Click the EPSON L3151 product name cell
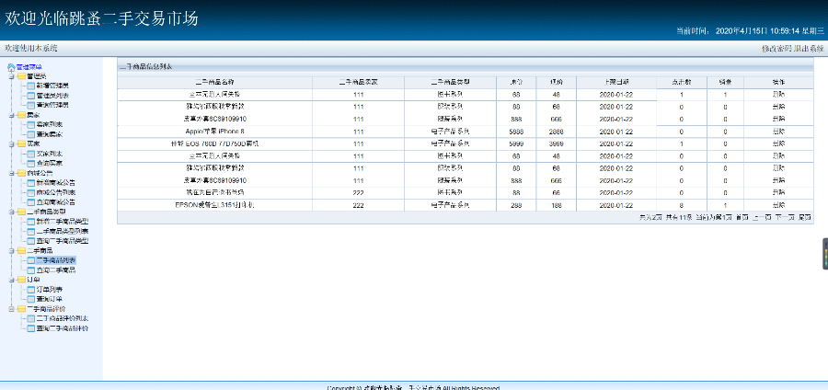This screenshot has width=828, height=390. (214, 205)
